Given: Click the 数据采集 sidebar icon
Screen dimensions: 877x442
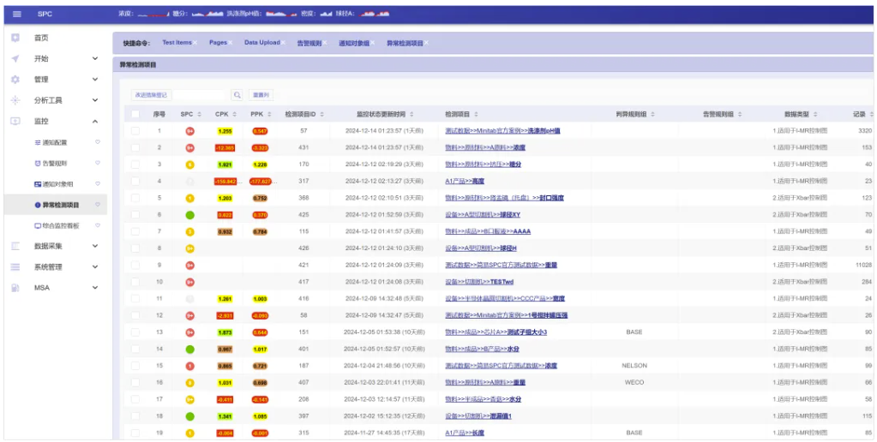Looking at the screenshot, I should click(x=15, y=246).
